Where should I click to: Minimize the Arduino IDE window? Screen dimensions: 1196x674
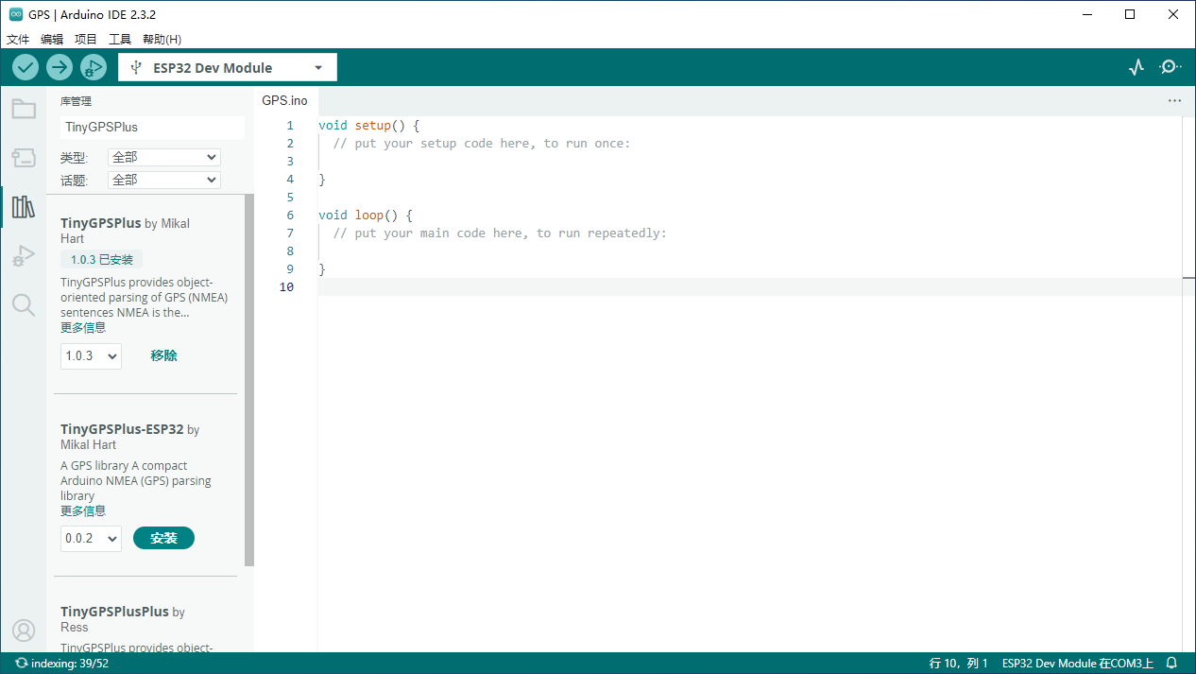coord(1087,14)
